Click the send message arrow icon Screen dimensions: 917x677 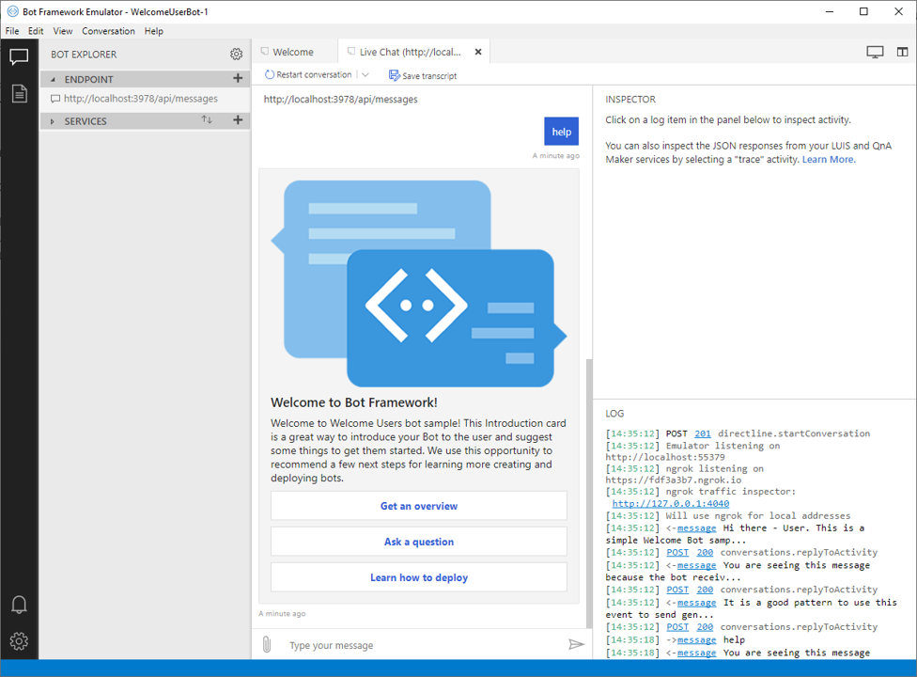pyautogui.click(x=576, y=644)
